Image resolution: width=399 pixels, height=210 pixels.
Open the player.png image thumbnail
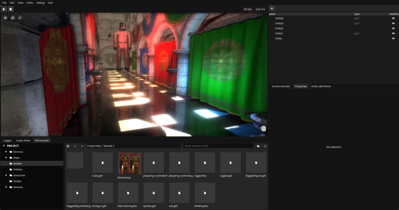tap(129, 163)
